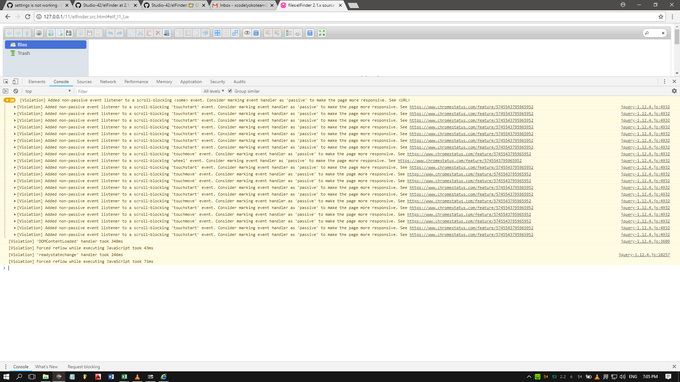This screenshot has width=680, height=382.
Task: Toggle the undo arrow in elFinder toolbar
Action: click(x=110, y=33)
